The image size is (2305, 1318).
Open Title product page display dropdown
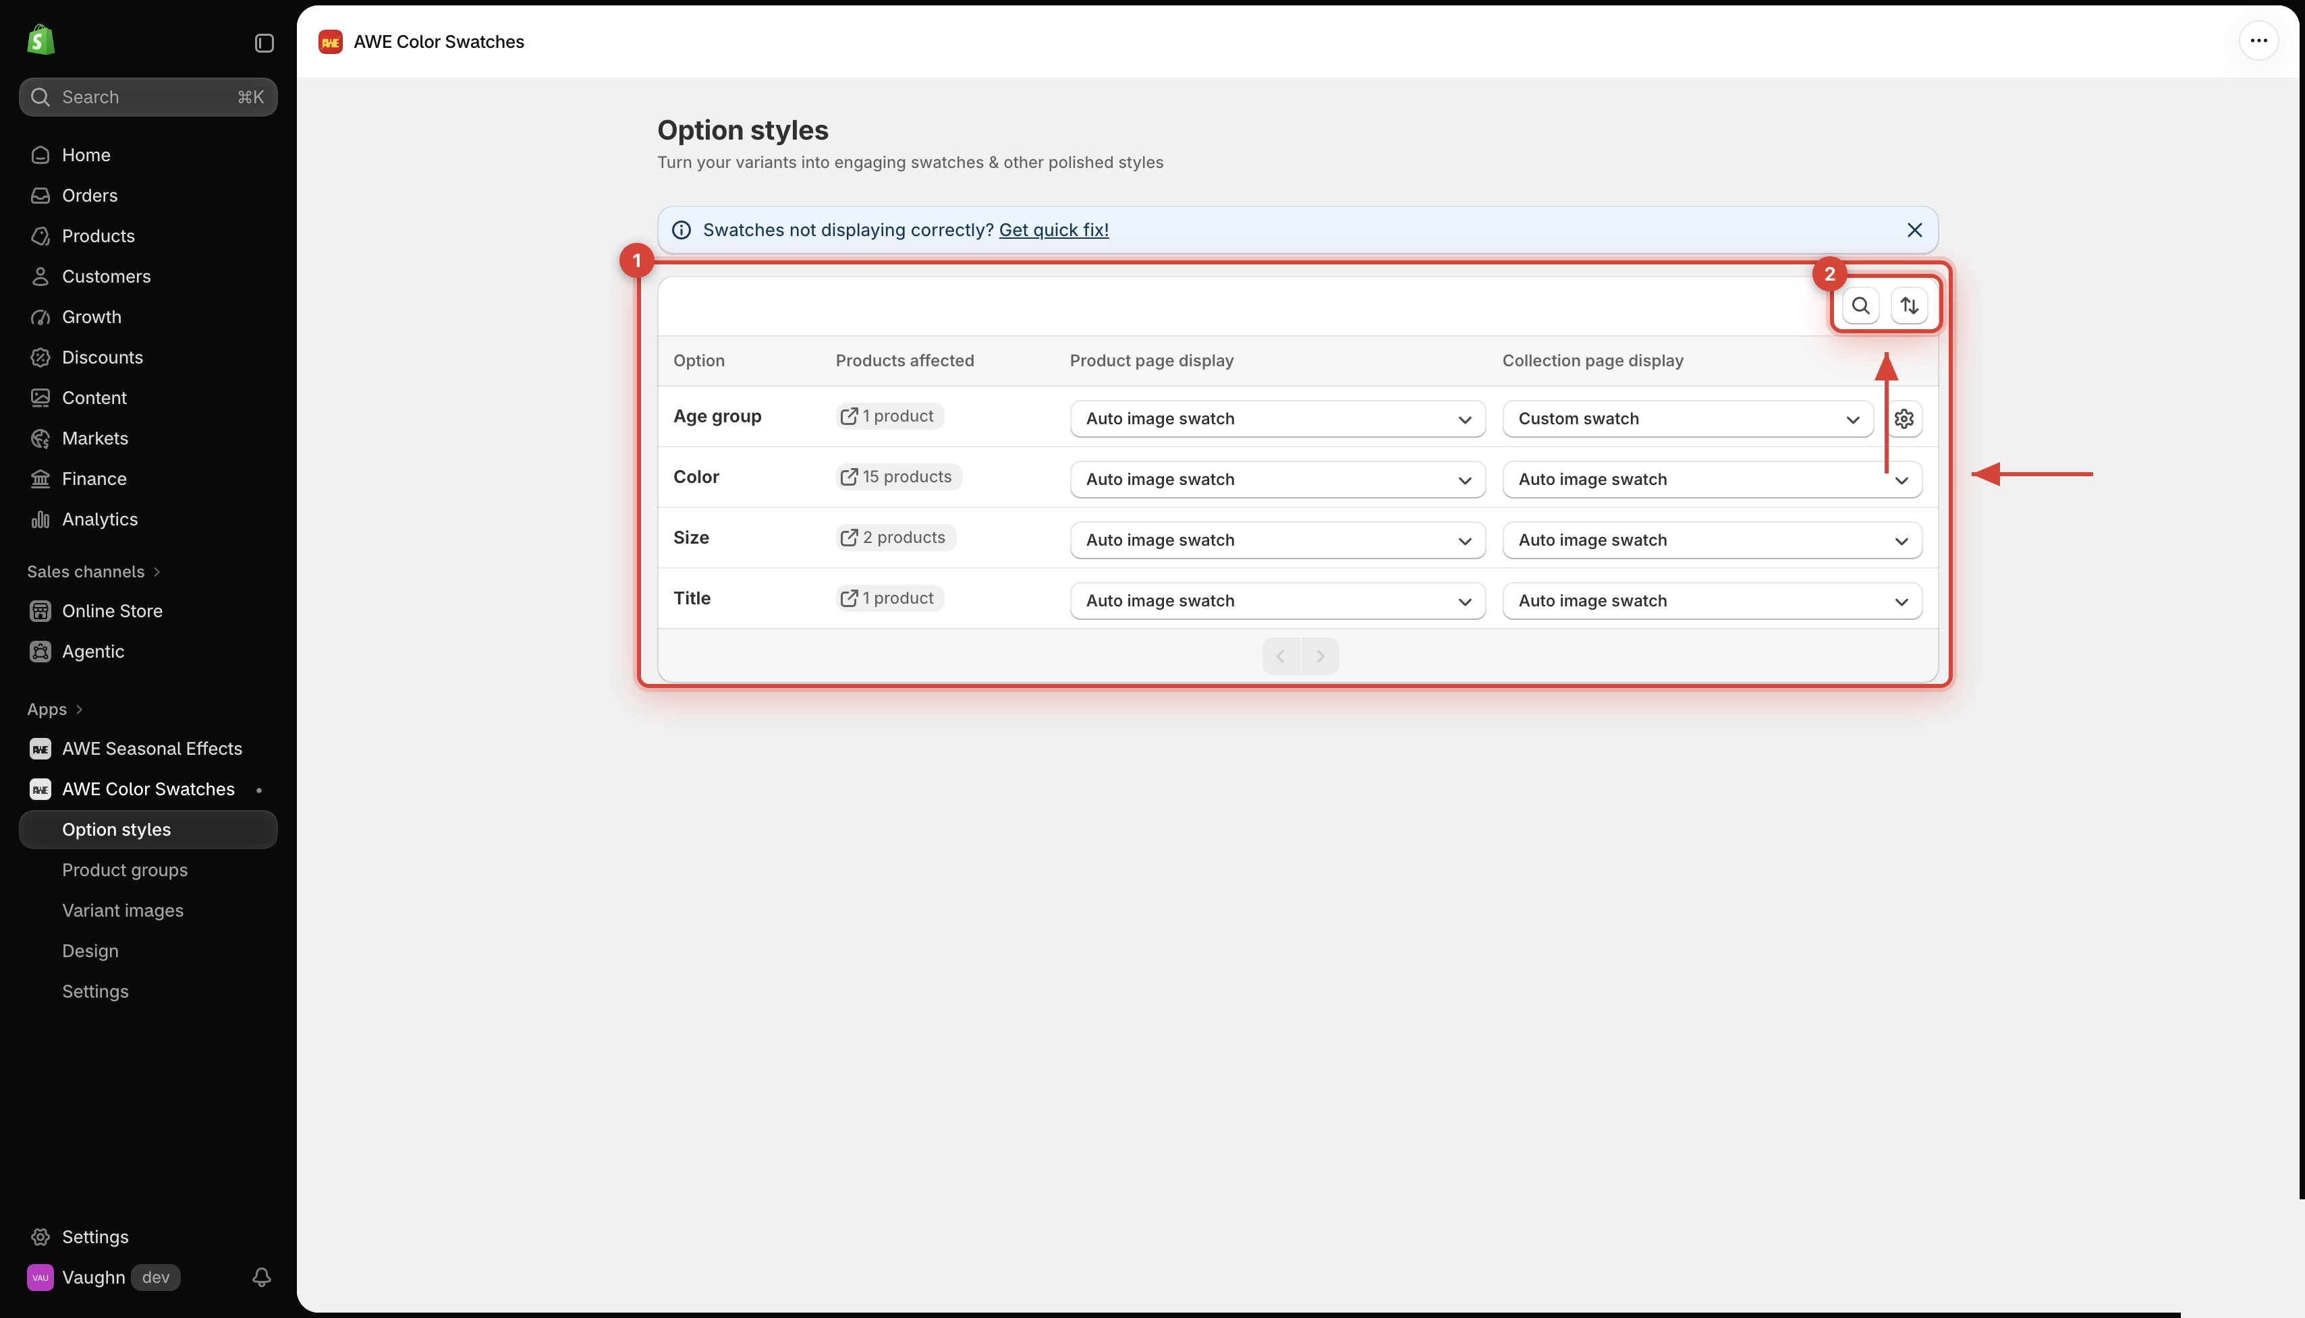pos(1277,600)
